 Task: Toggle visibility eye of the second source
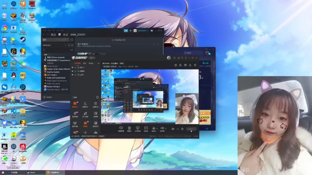point(73,71)
